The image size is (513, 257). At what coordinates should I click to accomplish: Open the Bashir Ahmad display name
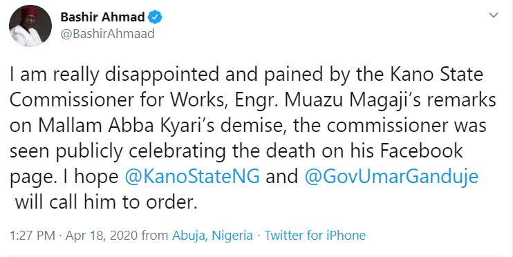pos(102,17)
